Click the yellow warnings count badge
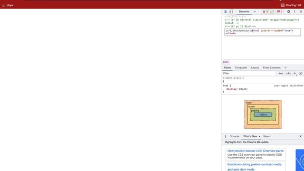Screen dimensions: 304x171 [272, 11]
